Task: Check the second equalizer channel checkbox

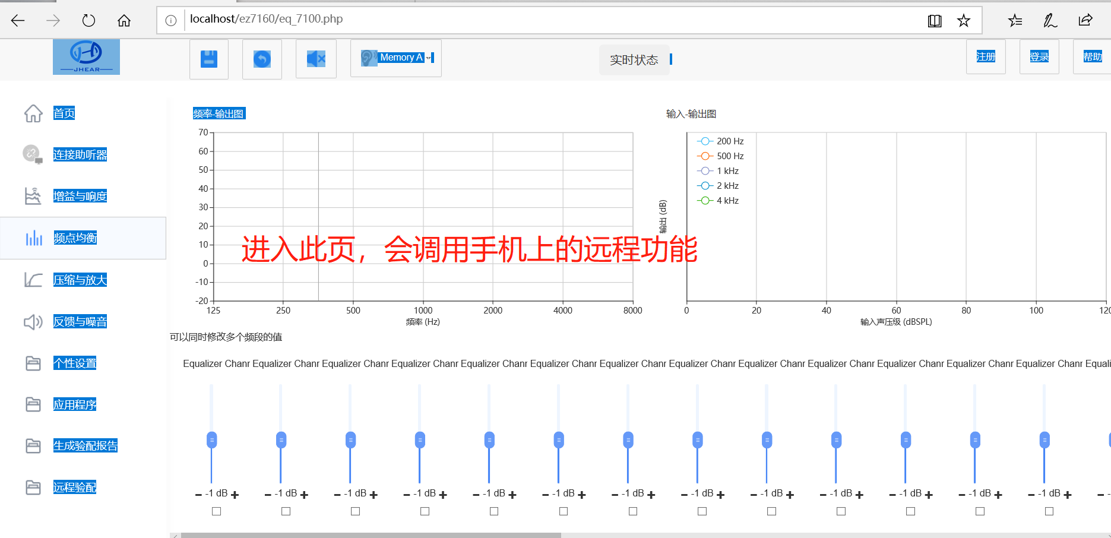Action: pos(286,511)
